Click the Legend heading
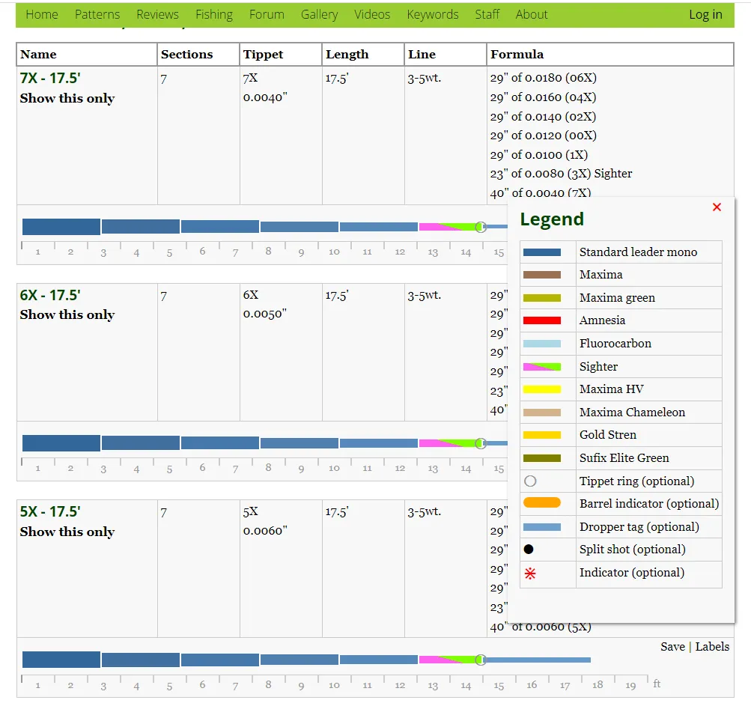Screen dimensions: 751x718 click(552, 219)
